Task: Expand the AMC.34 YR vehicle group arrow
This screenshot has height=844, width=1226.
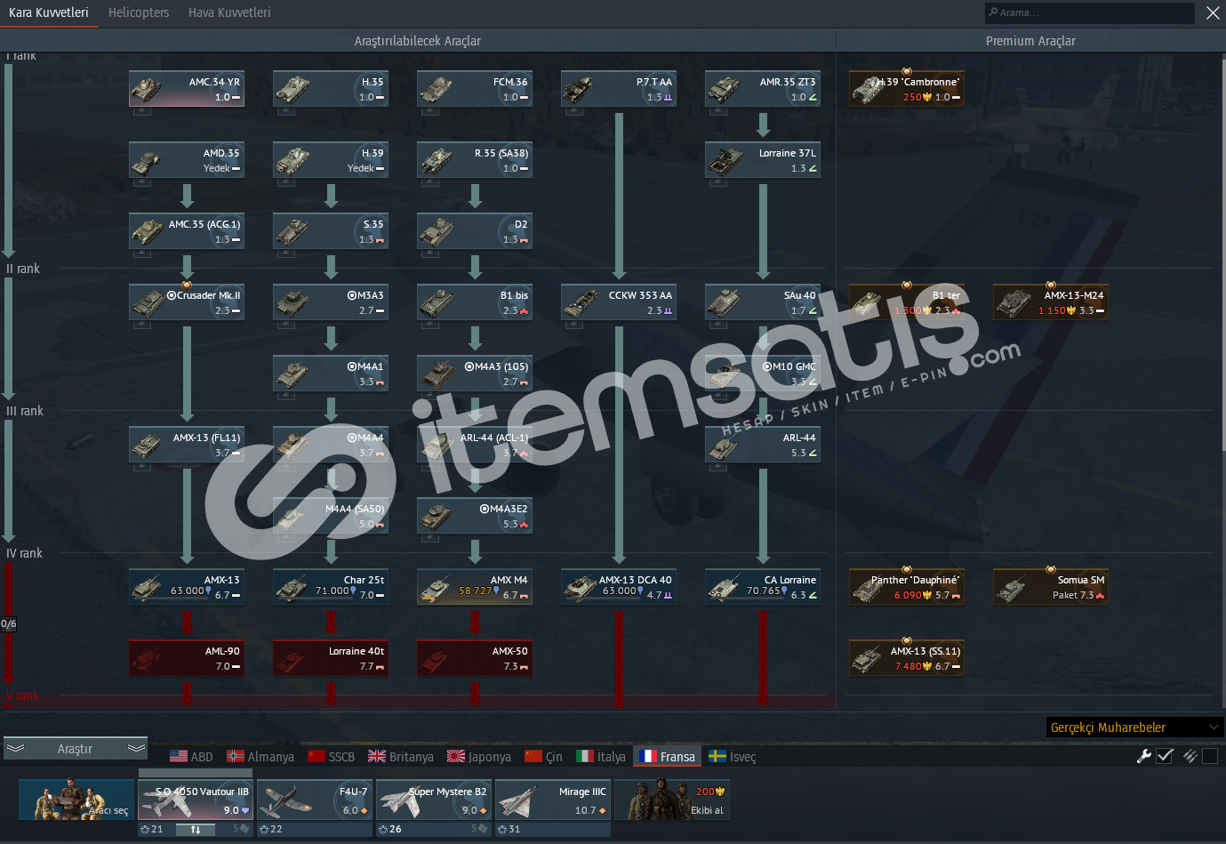Action: (142, 112)
